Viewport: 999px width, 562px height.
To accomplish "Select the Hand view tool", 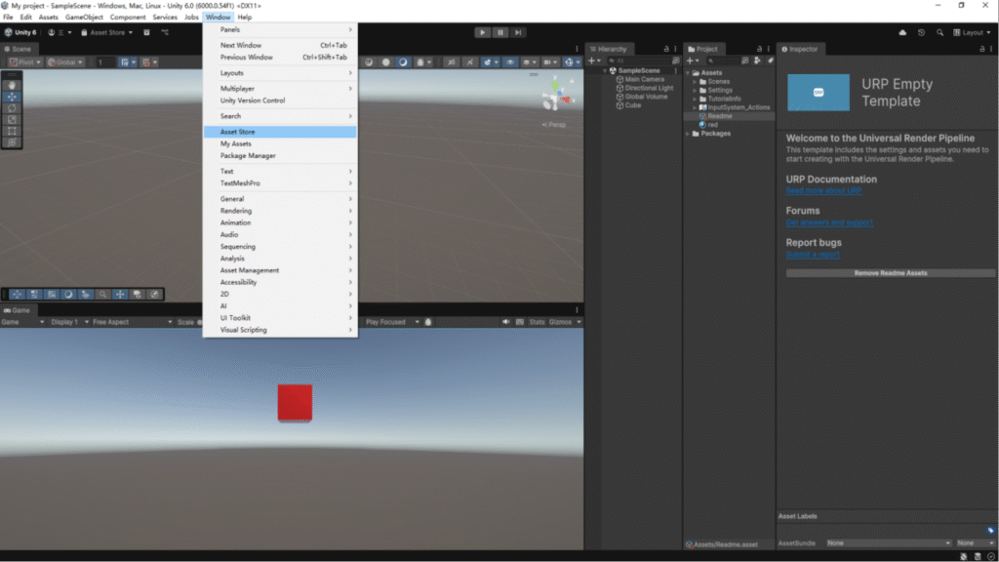I will pyautogui.click(x=12, y=85).
